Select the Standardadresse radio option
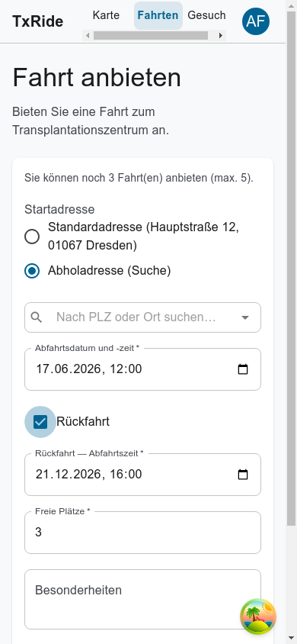The width and height of the screenshot is (297, 644). (32, 237)
